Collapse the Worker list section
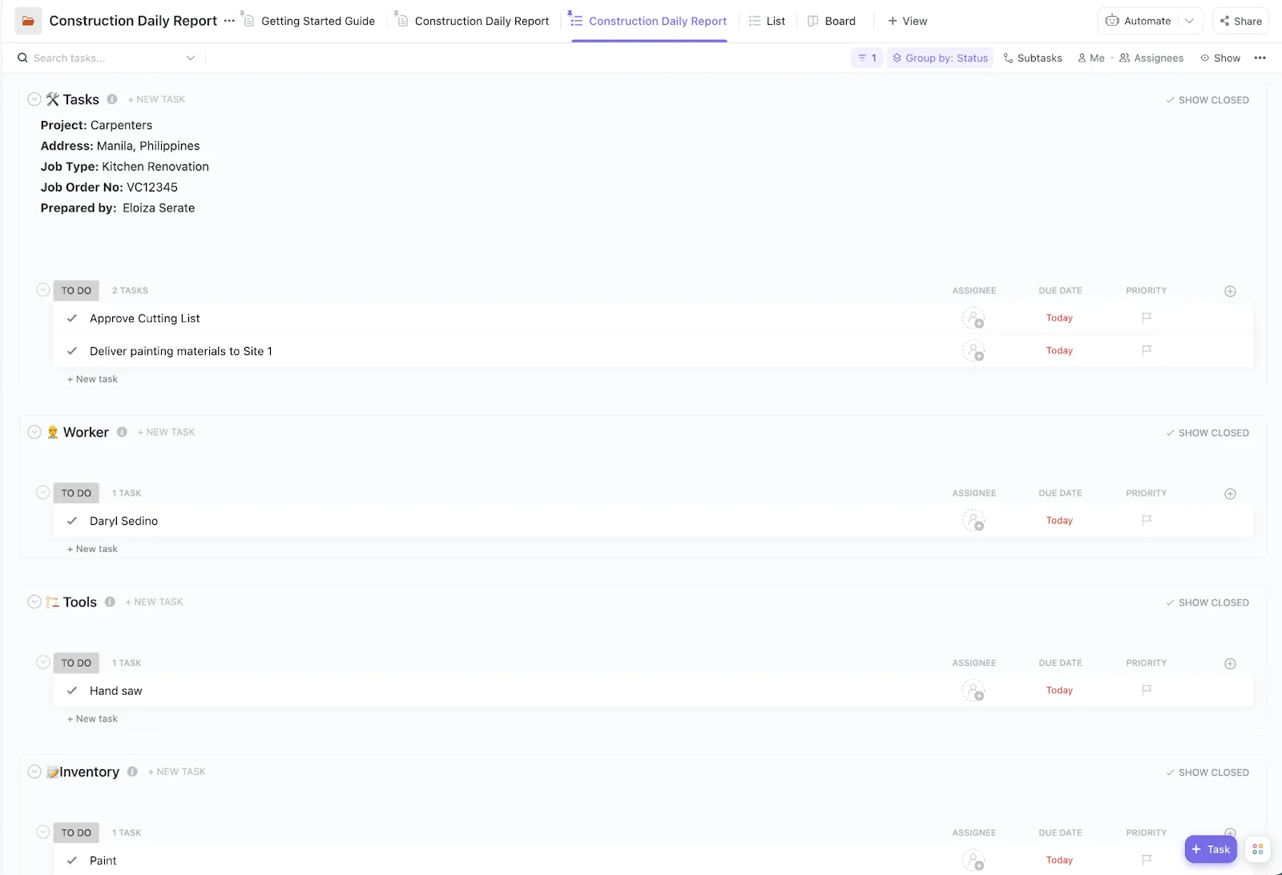Viewport: 1282px width, 875px height. coord(34,432)
